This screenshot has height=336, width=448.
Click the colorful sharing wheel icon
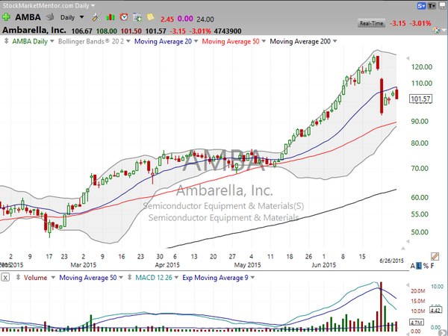point(436,31)
